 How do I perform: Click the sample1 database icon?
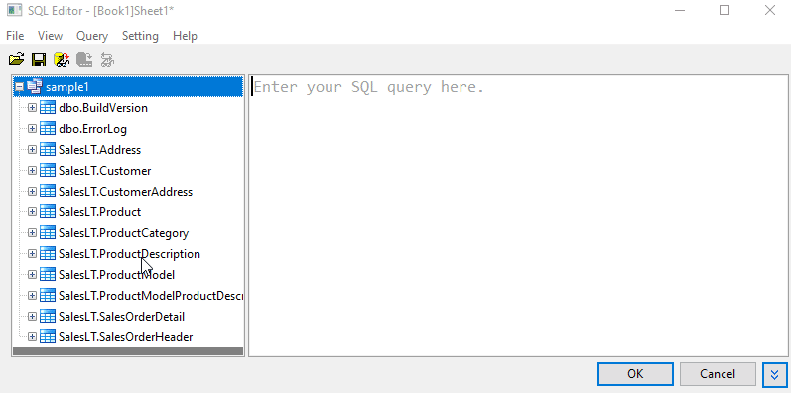point(35,87)
